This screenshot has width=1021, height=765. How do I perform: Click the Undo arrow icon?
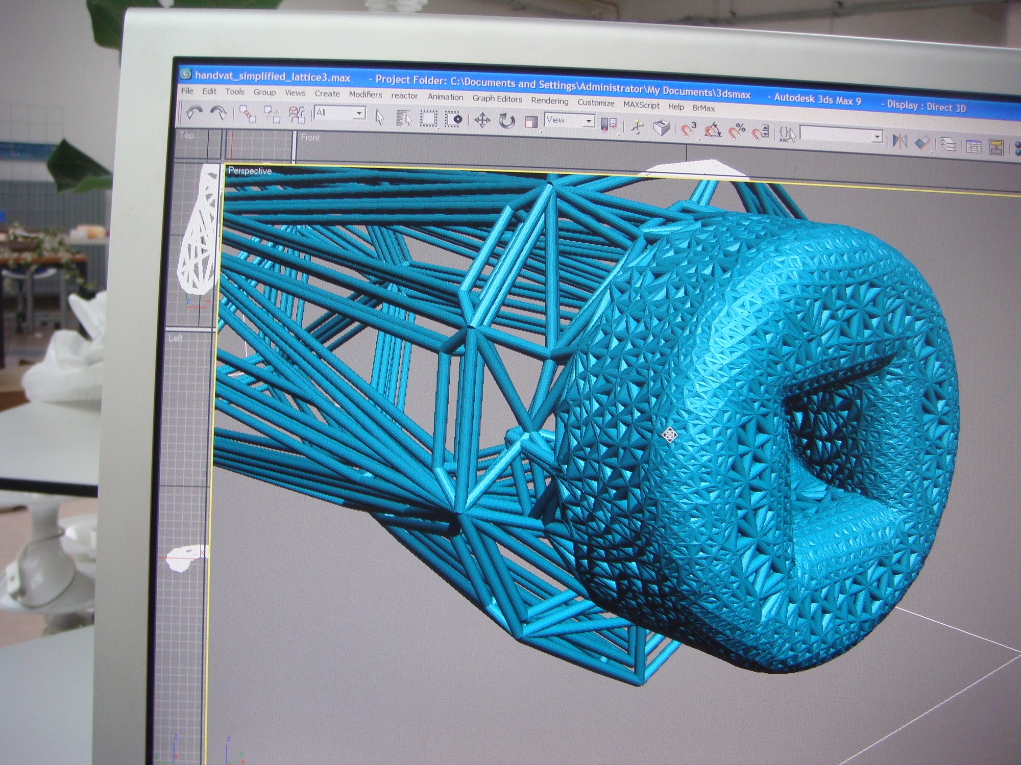[194, 112]
